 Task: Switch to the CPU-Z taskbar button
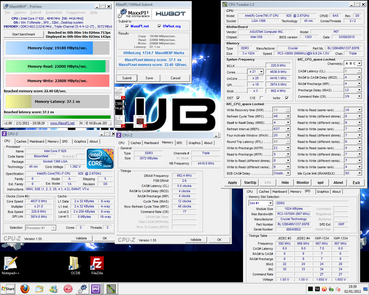tap(96, 289)
